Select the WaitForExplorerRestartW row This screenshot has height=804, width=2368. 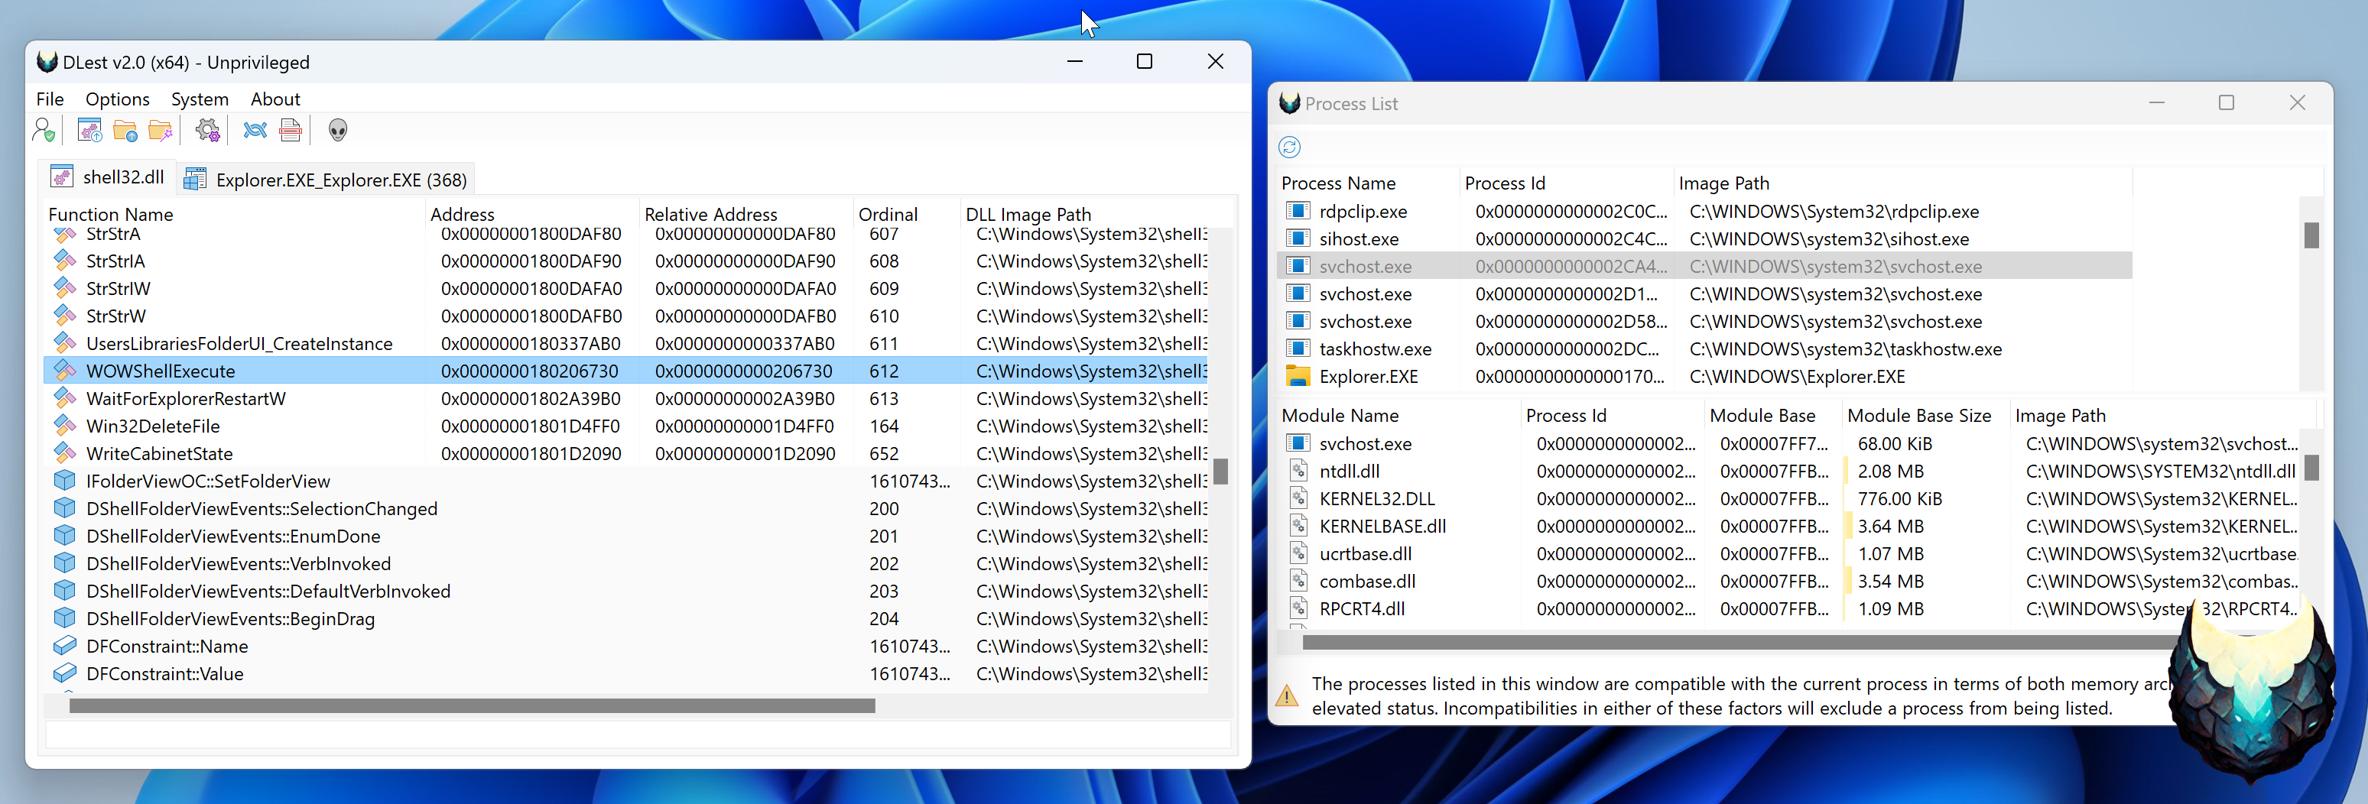click(x=625, y=398)
